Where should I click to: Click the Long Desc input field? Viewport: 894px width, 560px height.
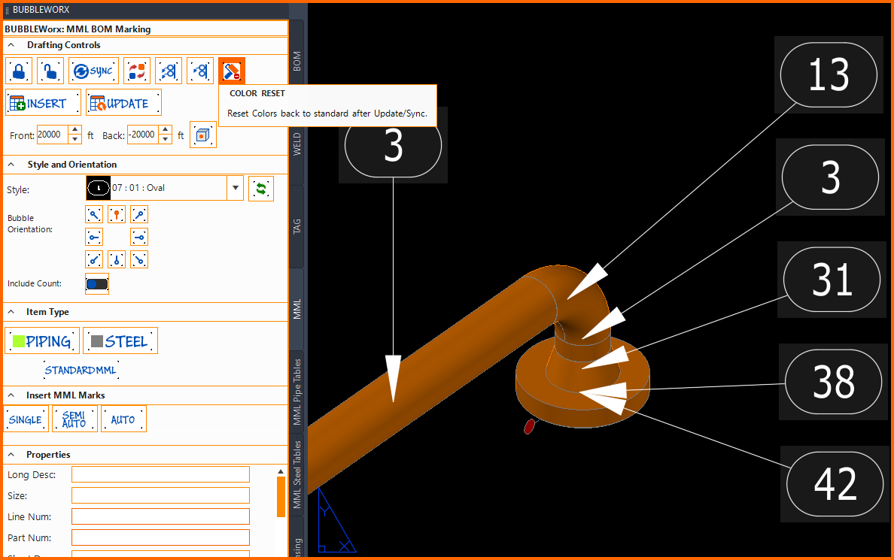tap(160, 474)
